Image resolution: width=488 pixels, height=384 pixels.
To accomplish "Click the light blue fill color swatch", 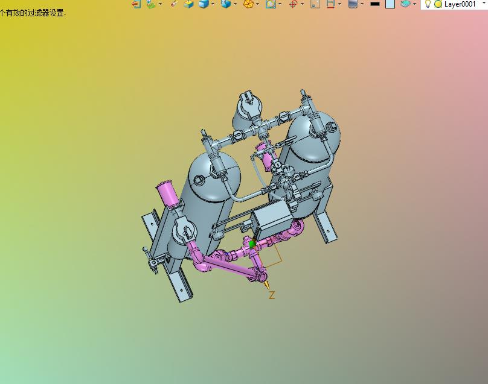I will point(390,4).
